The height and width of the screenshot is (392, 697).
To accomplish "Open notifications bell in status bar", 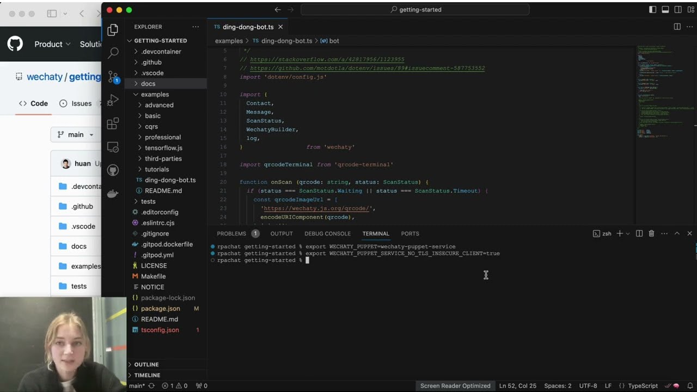I will coord(690,386).
